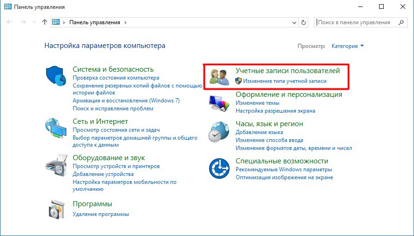Refresh the Control Panel view
Viewport: 414px width, 236px height.
pyautogui.click(x=304, y=22)
